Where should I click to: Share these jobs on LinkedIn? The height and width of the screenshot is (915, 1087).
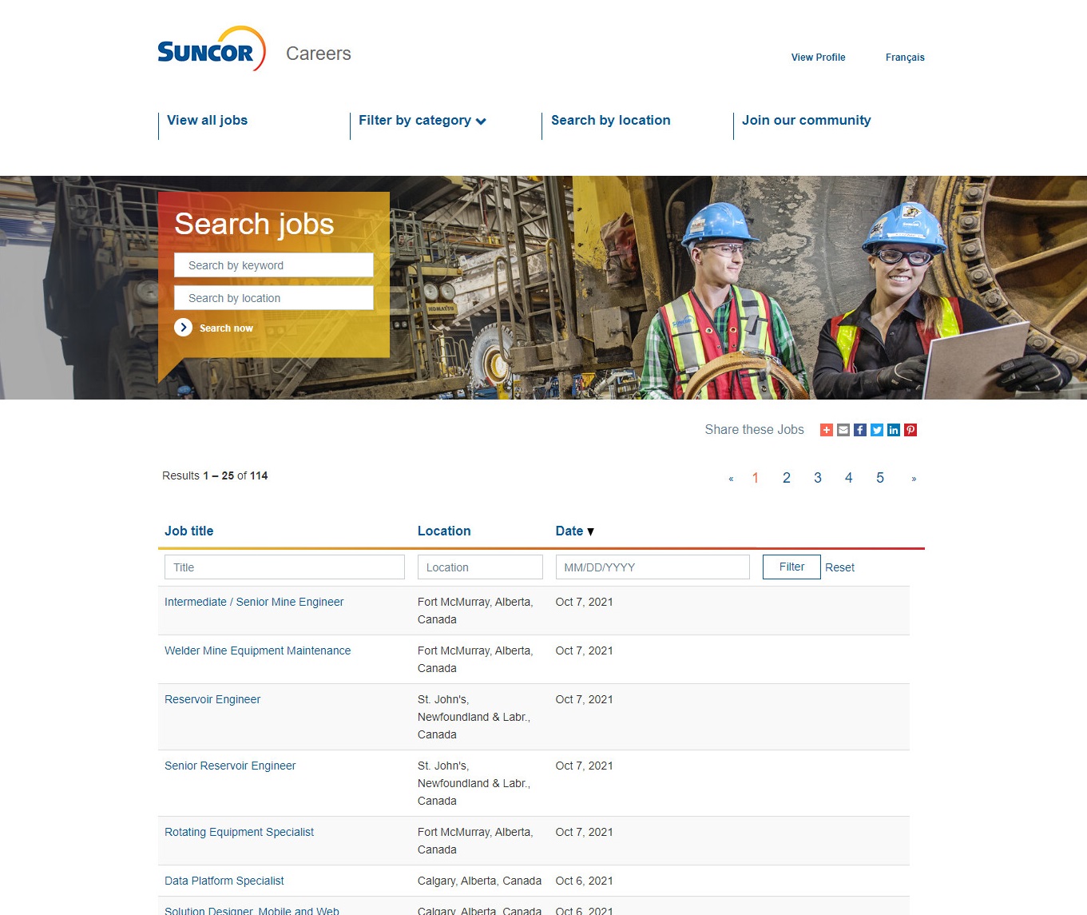pyautogui.click(x=894, y=430)
